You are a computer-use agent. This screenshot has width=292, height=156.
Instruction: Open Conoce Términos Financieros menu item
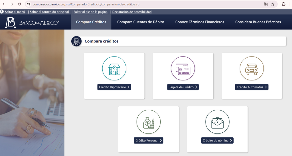200,22
